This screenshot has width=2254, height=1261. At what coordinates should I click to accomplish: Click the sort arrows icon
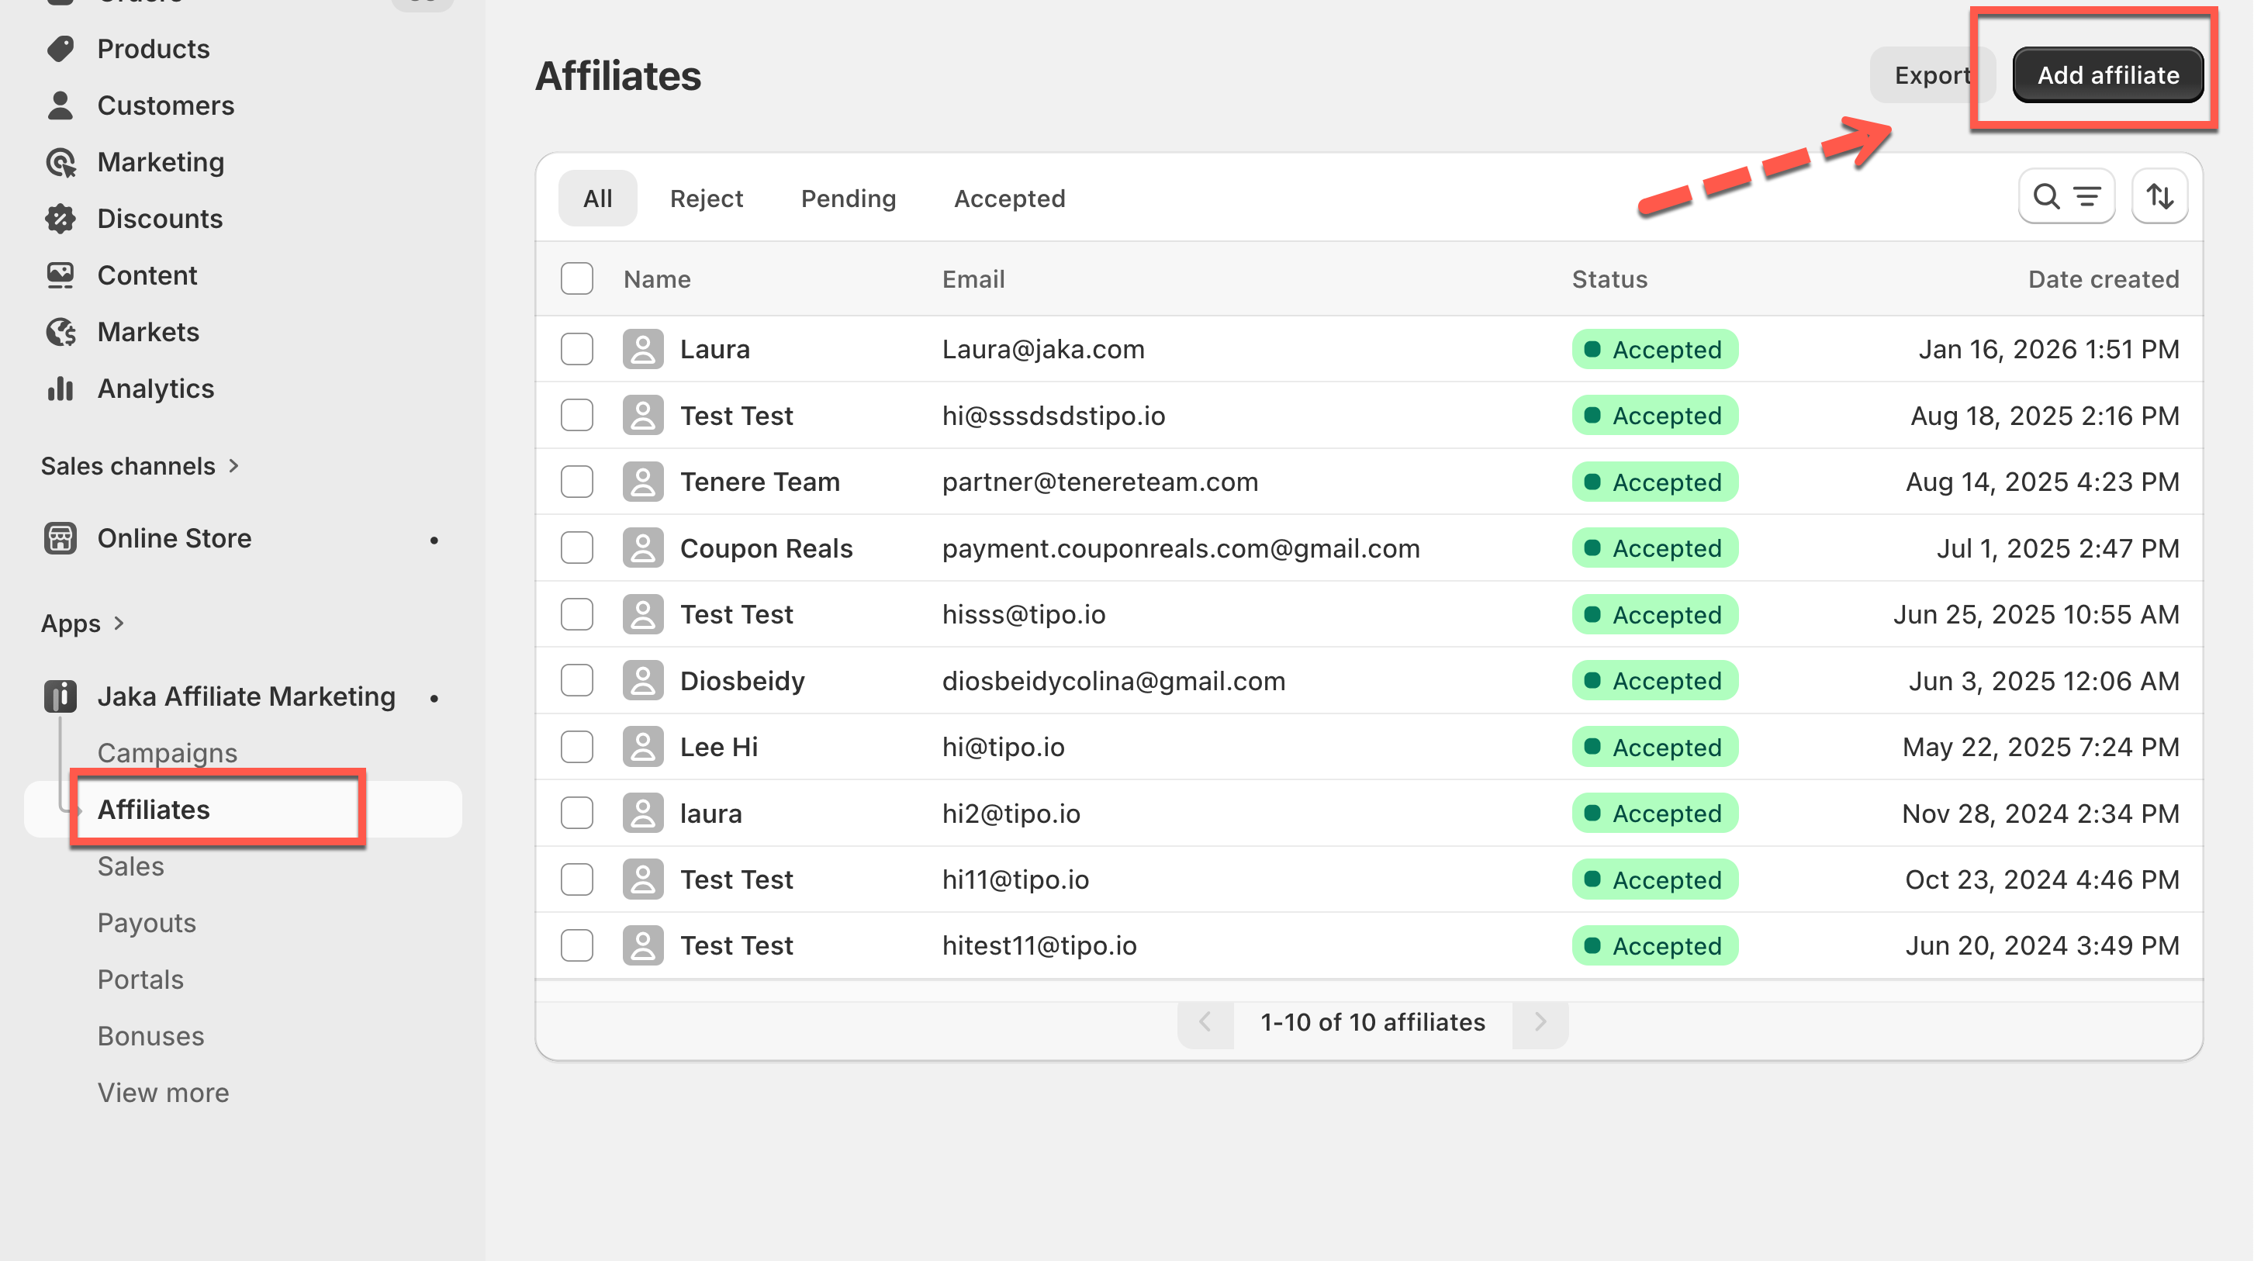[x=2159, y=197]
